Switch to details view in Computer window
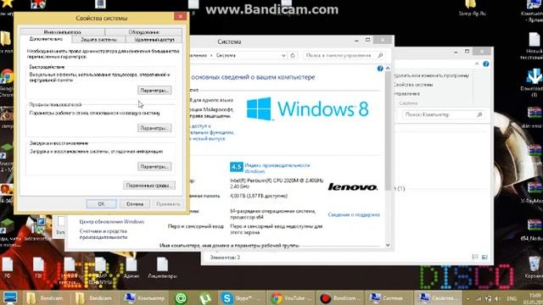This screenshot has height=305, width=543. click(x=475, y=257)
